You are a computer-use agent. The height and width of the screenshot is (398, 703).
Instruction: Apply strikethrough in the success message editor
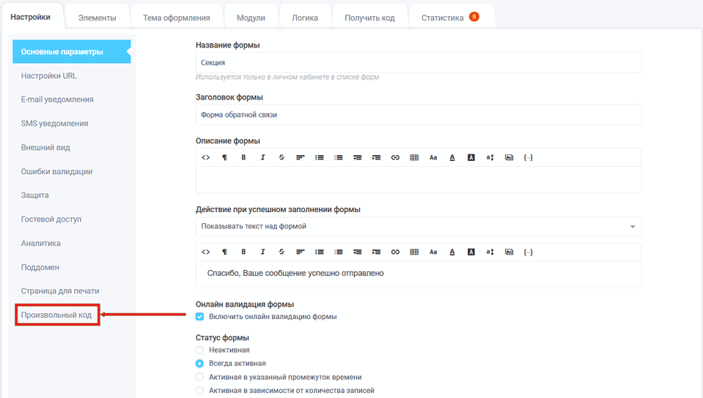[x=281, y=252]
